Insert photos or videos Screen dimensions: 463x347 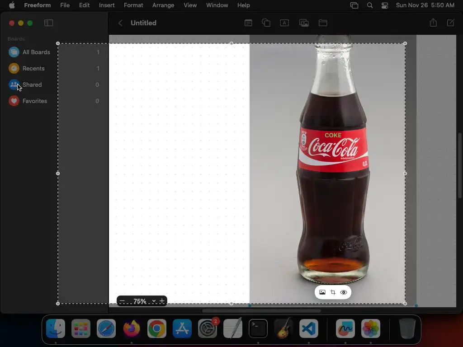[304, 23]
